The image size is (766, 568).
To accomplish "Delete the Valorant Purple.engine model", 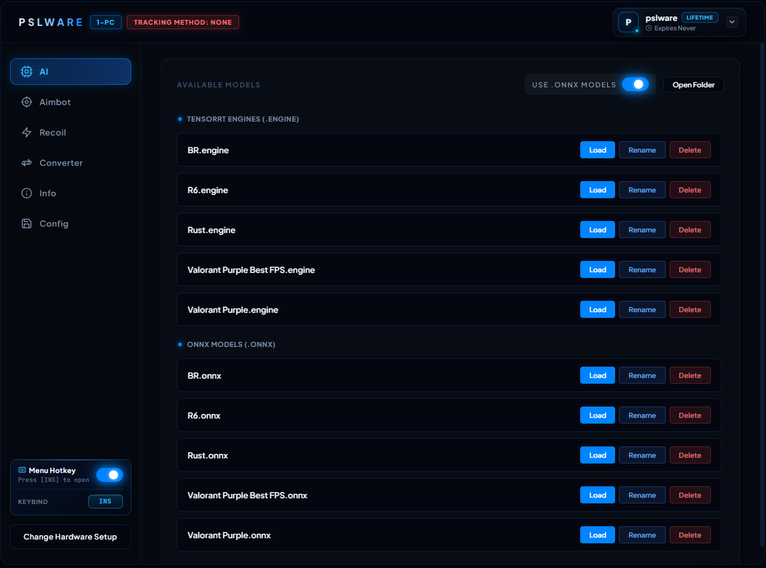I will tap(690, 310).
